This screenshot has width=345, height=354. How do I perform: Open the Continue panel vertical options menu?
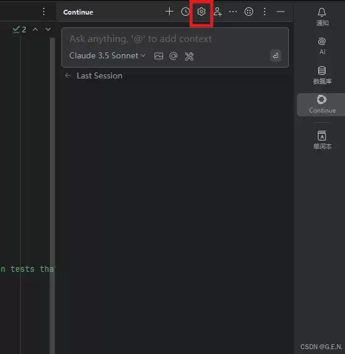click(265, 12)
